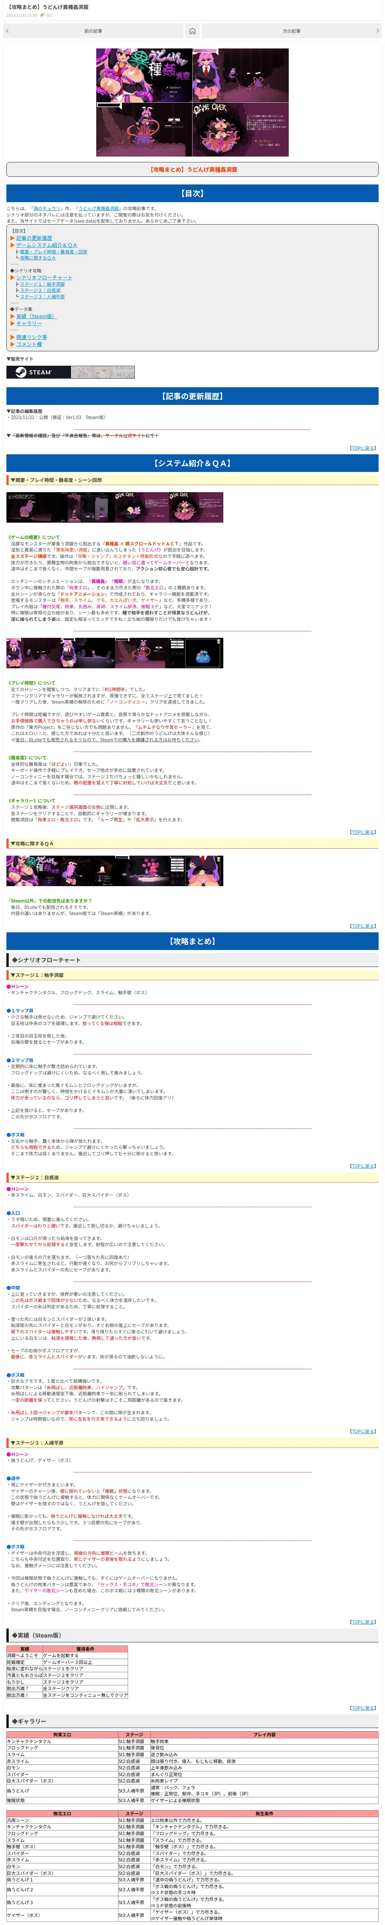Image resolution: width=385 pixels, height=1925 pixels.
Task: Open 攻略に関するＱＡ contents link
Action: coord(38,258)
